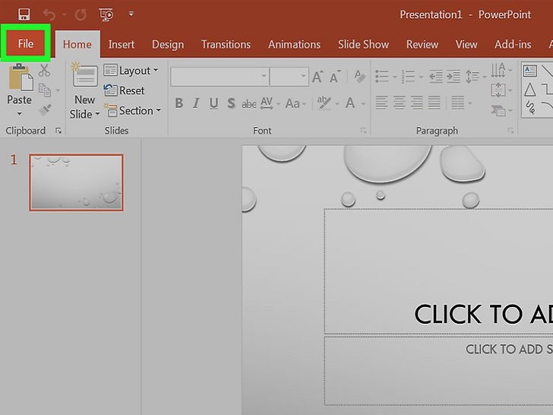Screen dimensions: 553x415
Task: Toggle Underline formatting
Action: tap(213, 103)
